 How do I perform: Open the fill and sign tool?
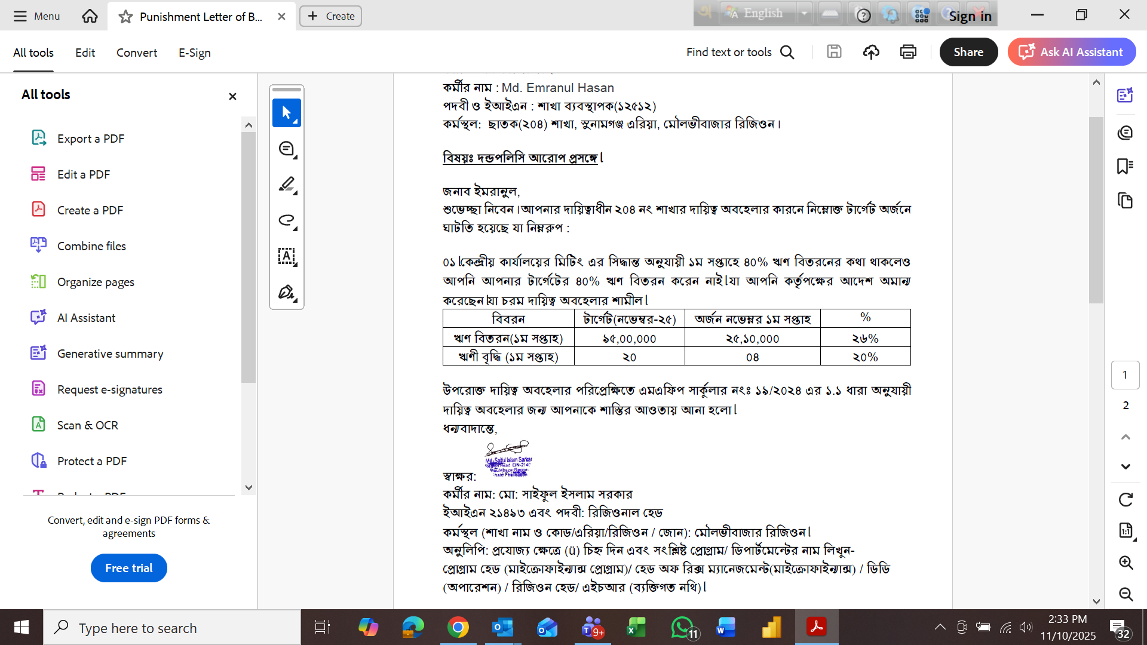[x=286, y=292]
